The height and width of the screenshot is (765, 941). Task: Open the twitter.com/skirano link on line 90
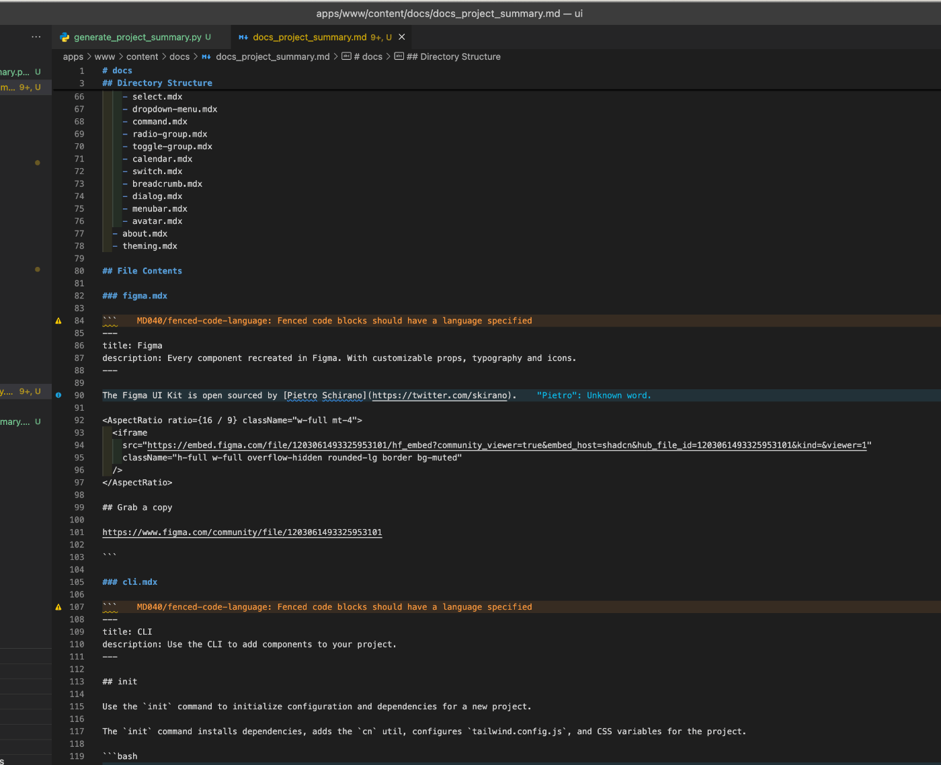click(x=440, y=395)
